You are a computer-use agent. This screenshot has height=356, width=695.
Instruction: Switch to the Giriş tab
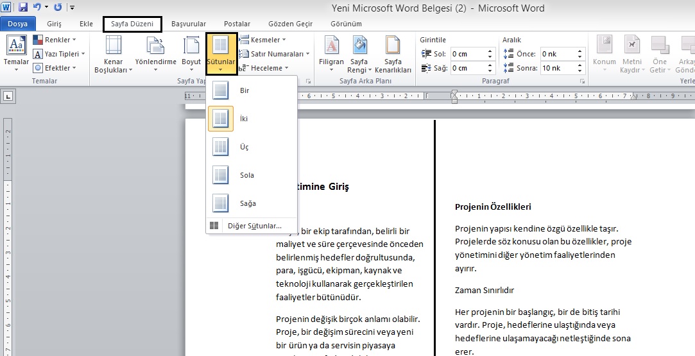[54, 24]
